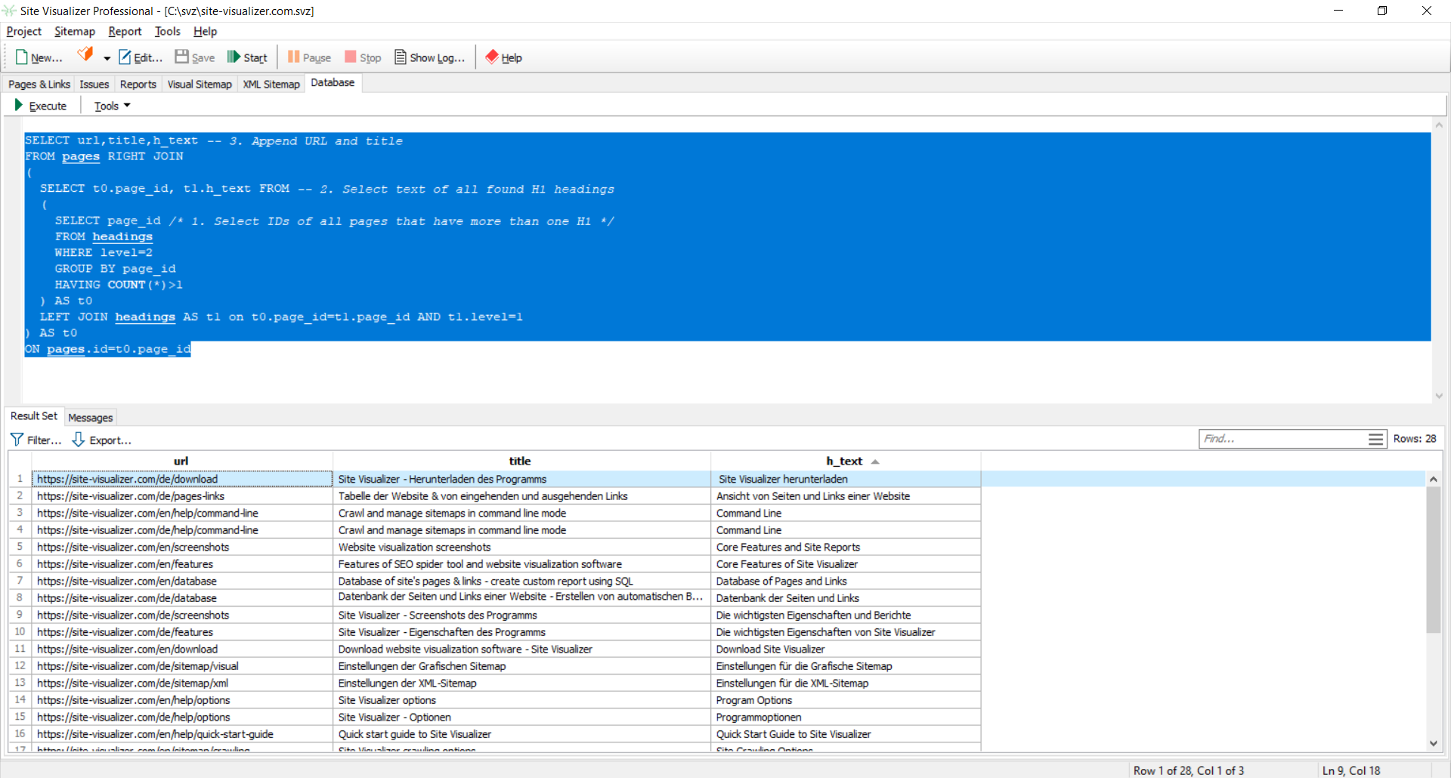1451x778 pixels.
Task: Click the New project icon
Action: coord(22,57)
